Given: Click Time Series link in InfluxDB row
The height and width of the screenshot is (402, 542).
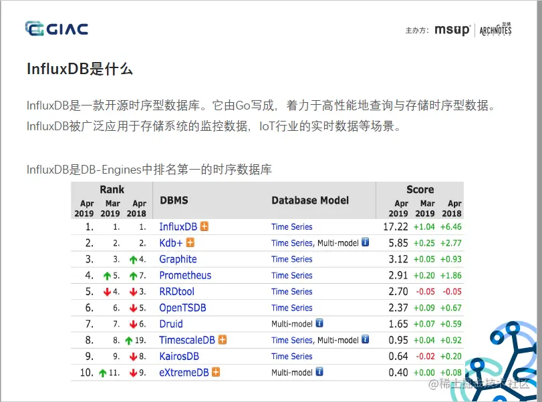Looking at the screenshot, I should (x=292, y=227).
